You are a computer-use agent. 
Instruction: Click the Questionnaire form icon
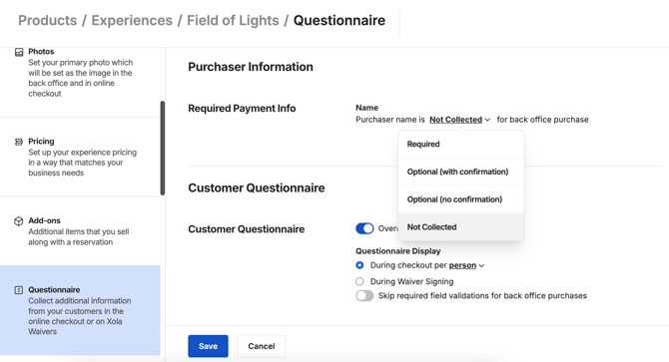18,290
